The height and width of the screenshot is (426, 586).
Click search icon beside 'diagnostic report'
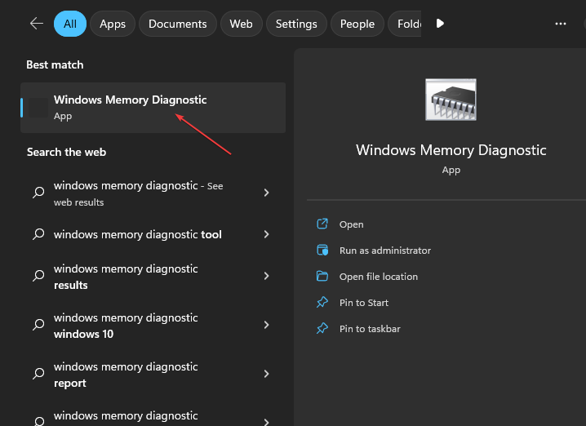point(38,374)
